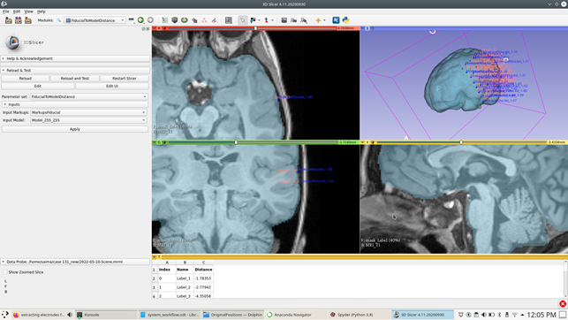Open the crosshair options dropdown arrow
The height and width of the screenshot is (320, 568).
click(x=324, y=20)
